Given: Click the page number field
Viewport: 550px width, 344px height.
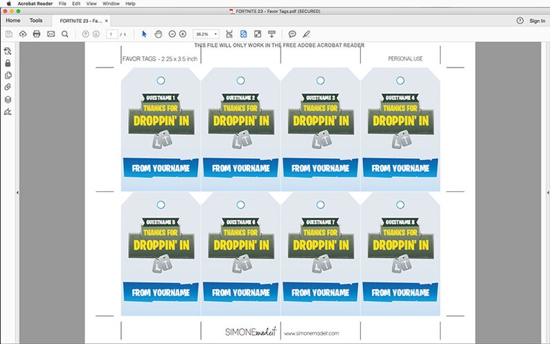Looking at the screenshot, I should point(112,34).
